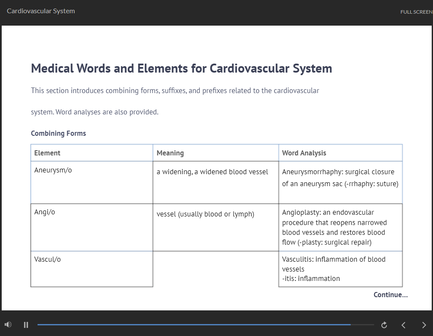
Task: Click the Element column header
Action: (92, 152)
